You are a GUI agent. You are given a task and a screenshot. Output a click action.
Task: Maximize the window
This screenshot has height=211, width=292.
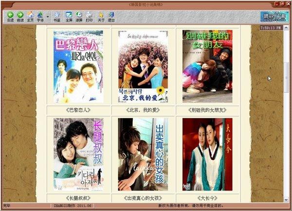282,4
